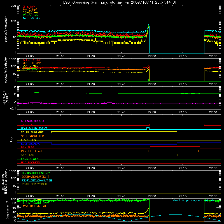The image size is (224, 224).
Task: Select the olive AAZ_FLAG label
Action: [x=27, y=155]
